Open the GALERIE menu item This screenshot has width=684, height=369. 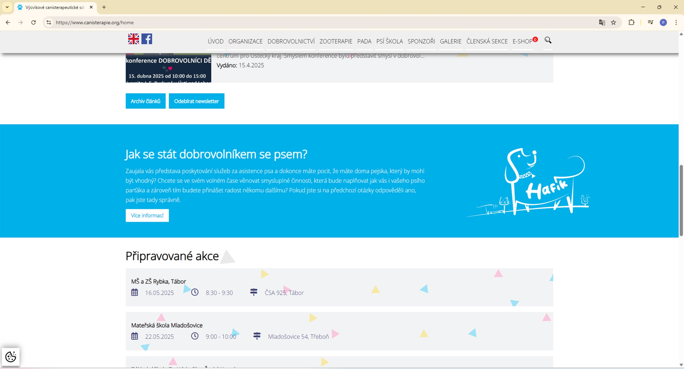coord(451,41)
